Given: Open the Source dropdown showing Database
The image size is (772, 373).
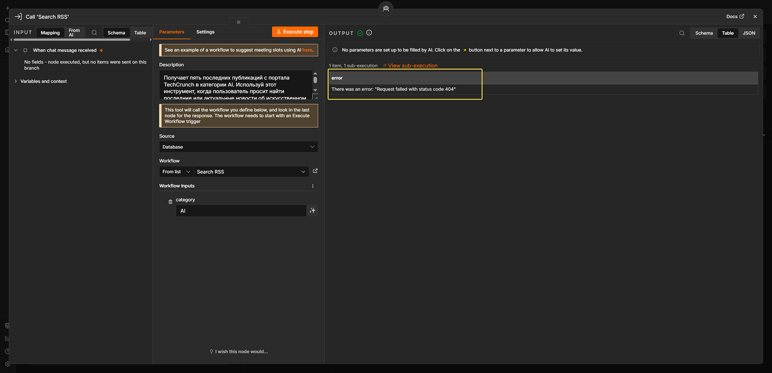Looking at the screenshot, I should click(x=239, y=147).
